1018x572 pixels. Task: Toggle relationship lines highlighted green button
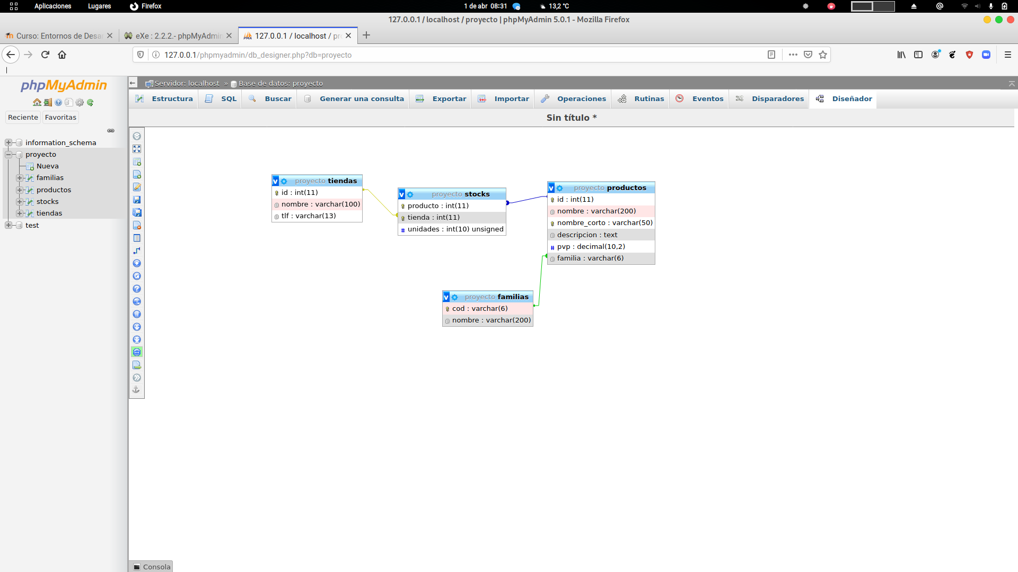click(137, 352)
